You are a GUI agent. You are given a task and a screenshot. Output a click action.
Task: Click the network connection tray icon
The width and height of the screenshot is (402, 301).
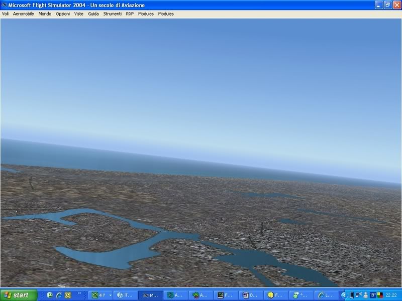click(x=359, y=295)
